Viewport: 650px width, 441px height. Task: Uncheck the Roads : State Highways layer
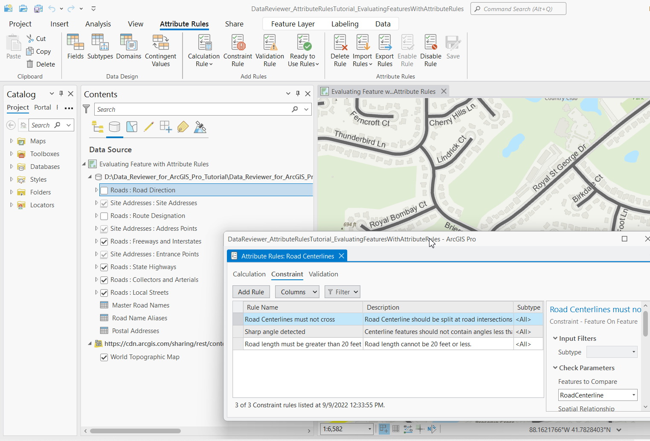pyautogui.click(x=104, y=267)
